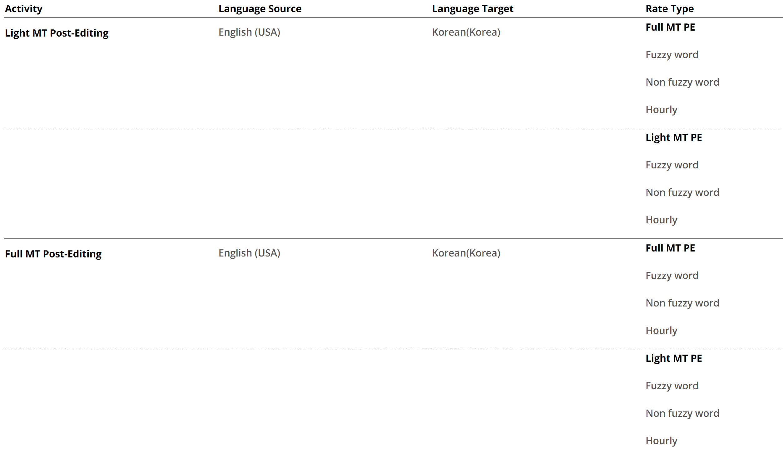
Task: Select Hourly under Full MT Post-Editing's Light MT PE
Action: [662, 441]
